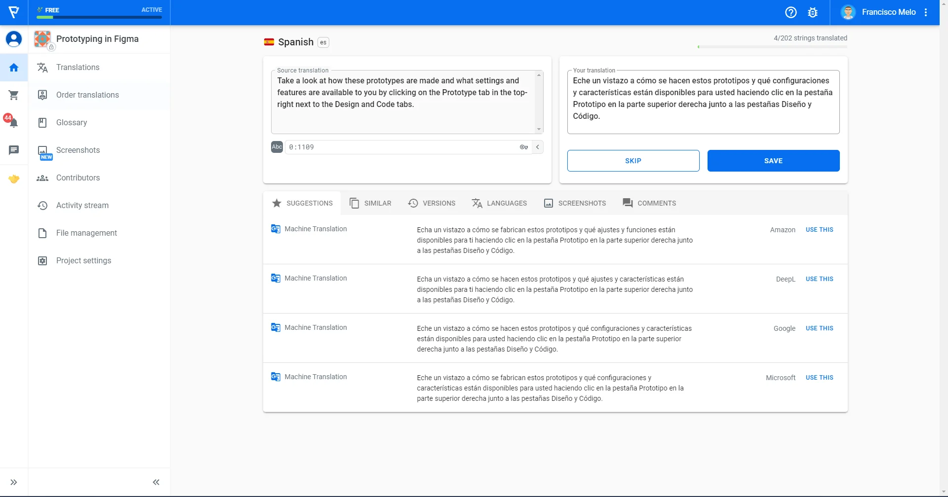Click the handshake icon in left rail
Viewport: 948px width, 497px height.
(14, 179)
